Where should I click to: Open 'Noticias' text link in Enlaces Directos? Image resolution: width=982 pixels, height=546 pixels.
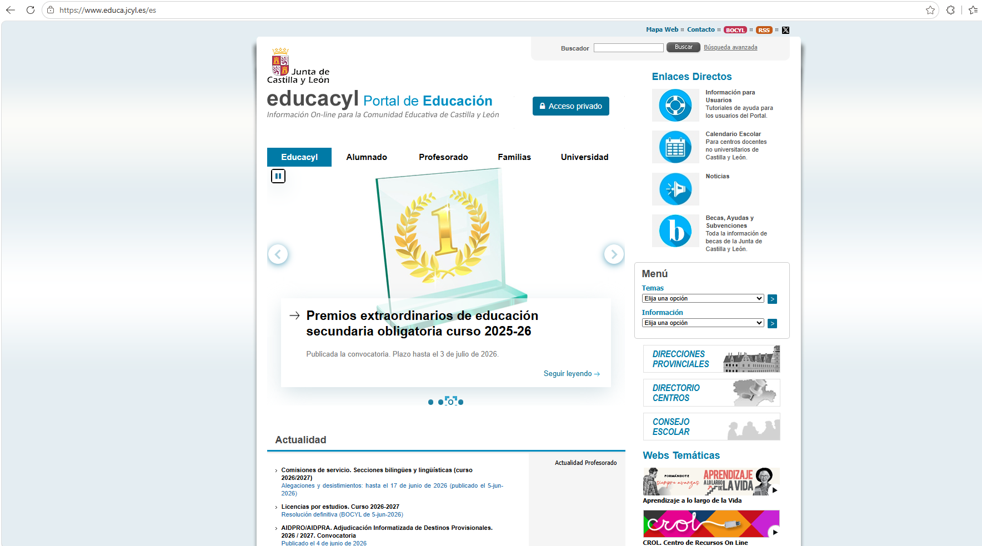[718, 176]
